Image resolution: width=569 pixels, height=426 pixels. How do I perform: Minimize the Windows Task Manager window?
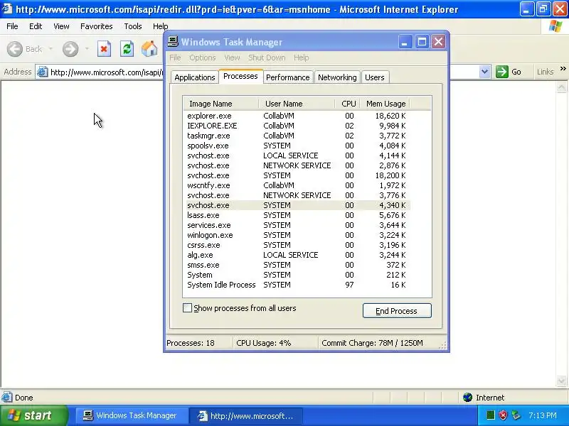click(405, 42)
